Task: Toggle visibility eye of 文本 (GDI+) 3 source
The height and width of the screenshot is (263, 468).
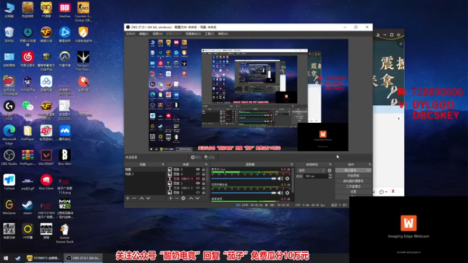Action: tap(198, 179)
